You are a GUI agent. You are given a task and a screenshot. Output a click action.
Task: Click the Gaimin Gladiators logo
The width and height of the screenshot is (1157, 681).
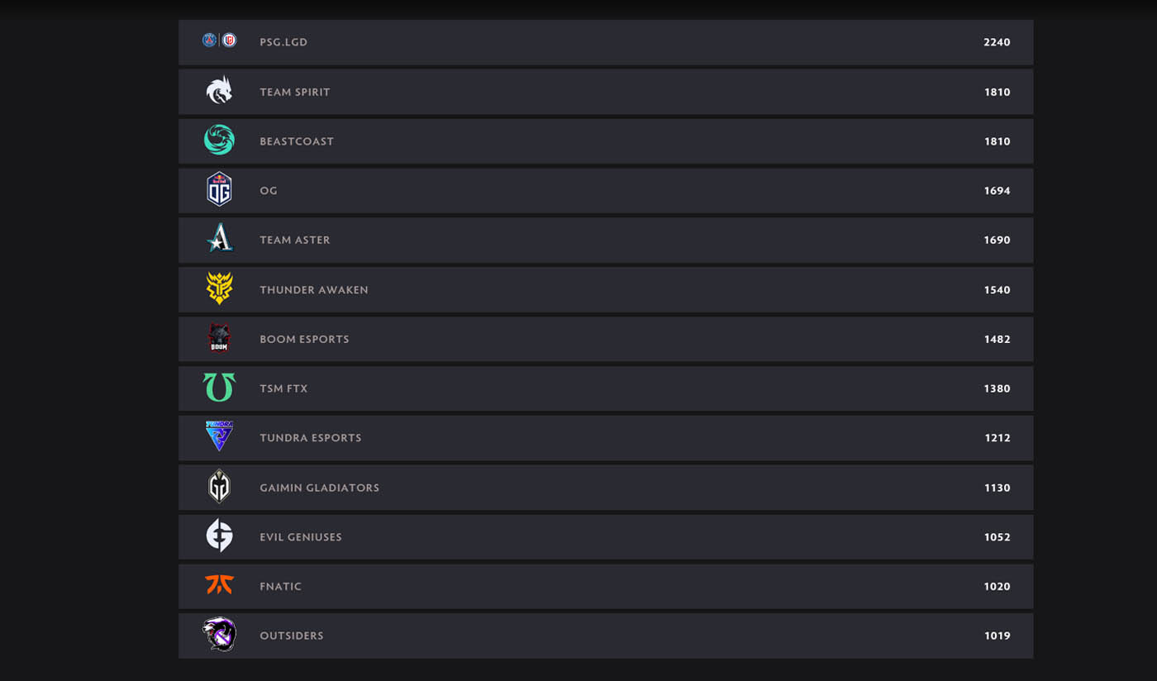(219, 487)
